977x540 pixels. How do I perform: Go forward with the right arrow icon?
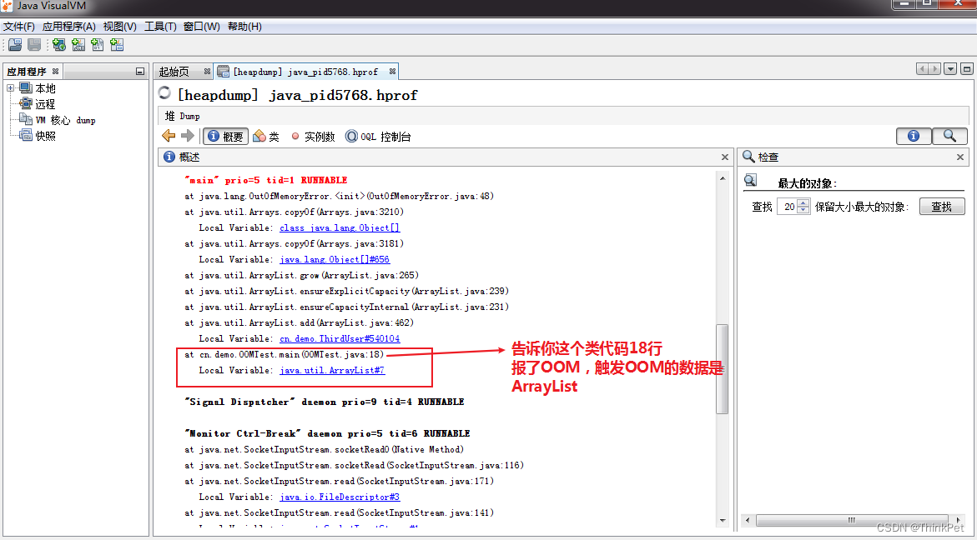[187, 136]
